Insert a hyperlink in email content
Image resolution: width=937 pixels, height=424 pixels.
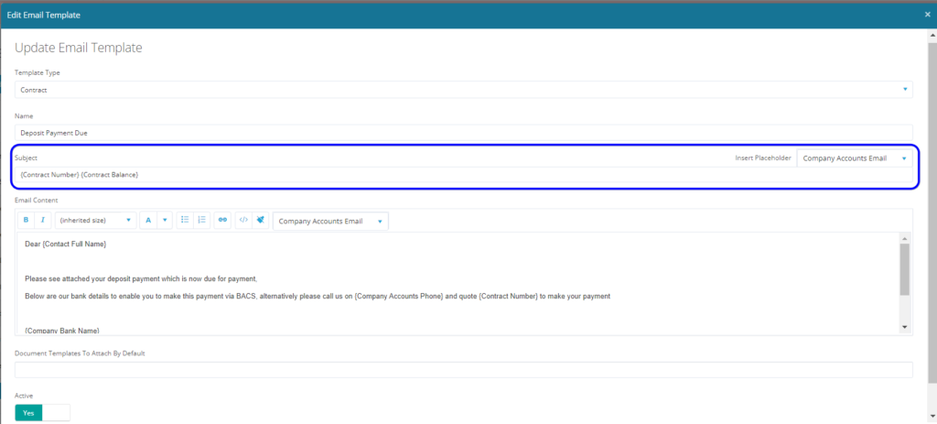click(x=223, y=220)
